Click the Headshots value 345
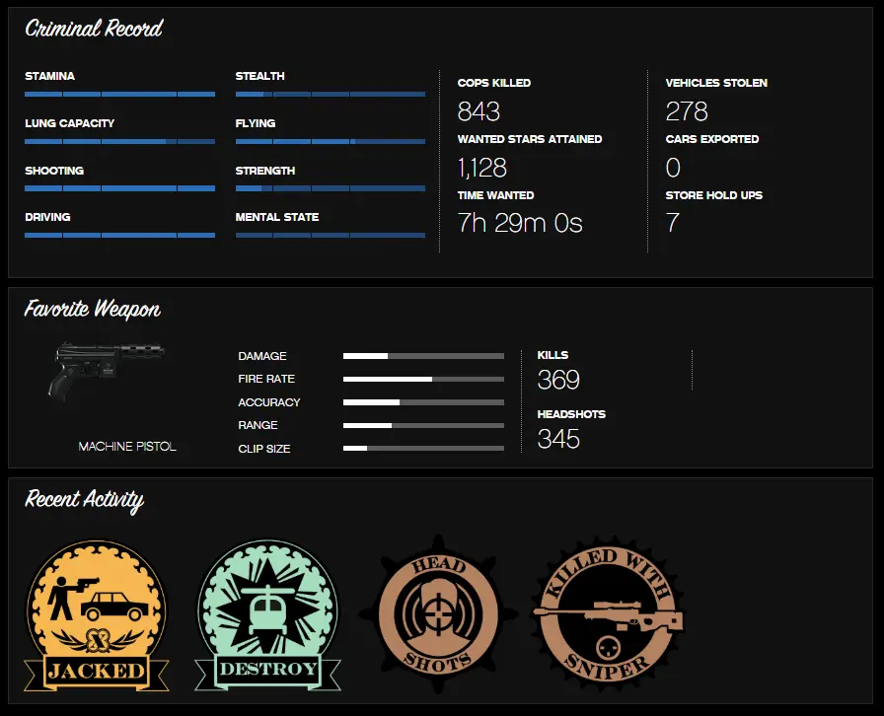 pyautogui.click(x=558, y=439)
